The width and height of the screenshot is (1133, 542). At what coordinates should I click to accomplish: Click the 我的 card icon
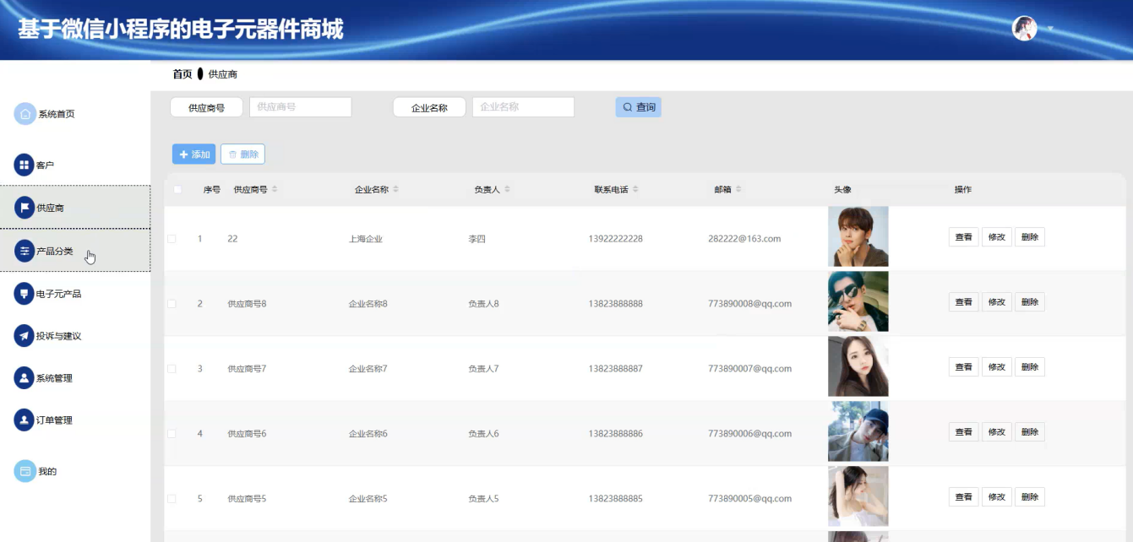tap(25, 471)
